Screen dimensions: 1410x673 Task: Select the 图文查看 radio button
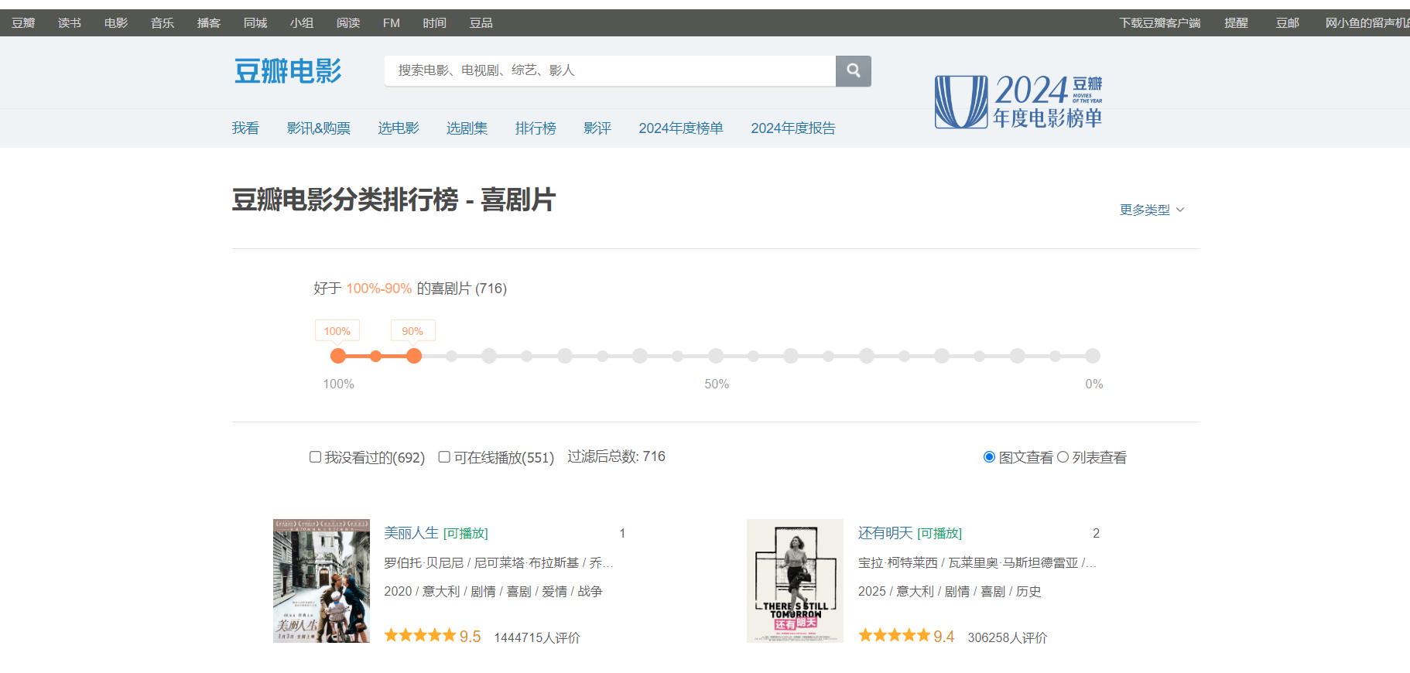coord(989,457)
